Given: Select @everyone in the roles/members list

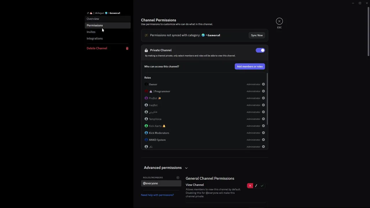Looking at the screenshot, I should coord(161,183).
